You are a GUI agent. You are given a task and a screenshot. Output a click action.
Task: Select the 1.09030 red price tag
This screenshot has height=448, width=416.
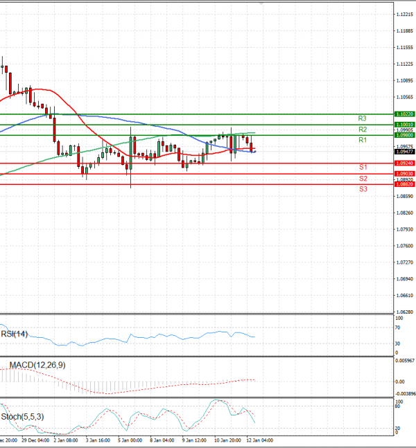[404, 174]
